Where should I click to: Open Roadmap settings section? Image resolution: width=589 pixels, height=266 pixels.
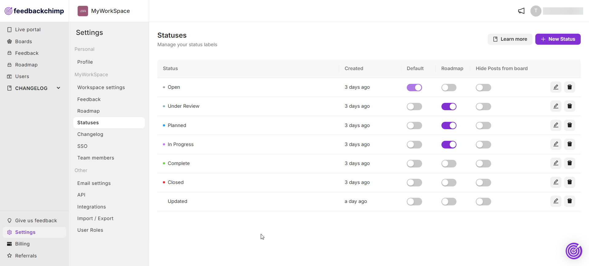pyautogui.click(x=88, y=111)
